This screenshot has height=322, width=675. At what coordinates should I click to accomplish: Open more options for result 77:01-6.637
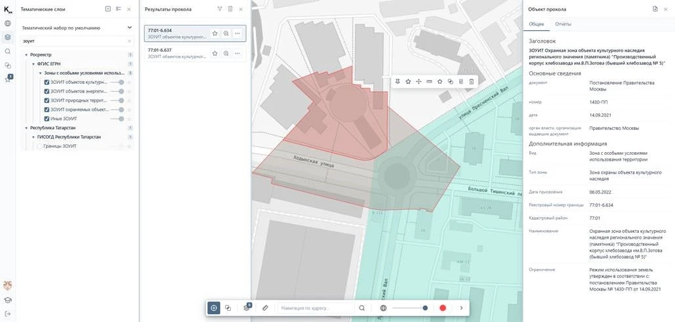pos(237,53)
